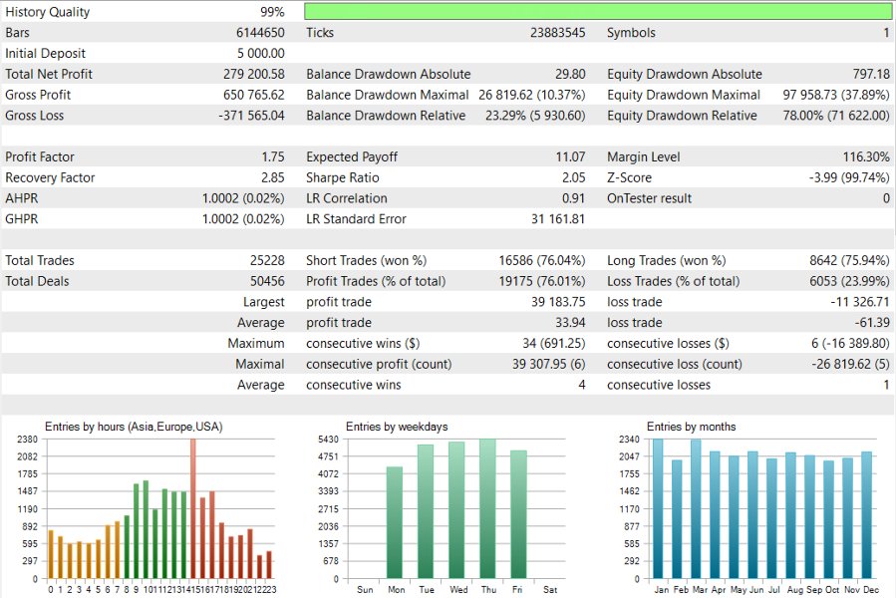
Task: Select consecutive wins value 34 (691.25)
Action: (x=554, y=343)
